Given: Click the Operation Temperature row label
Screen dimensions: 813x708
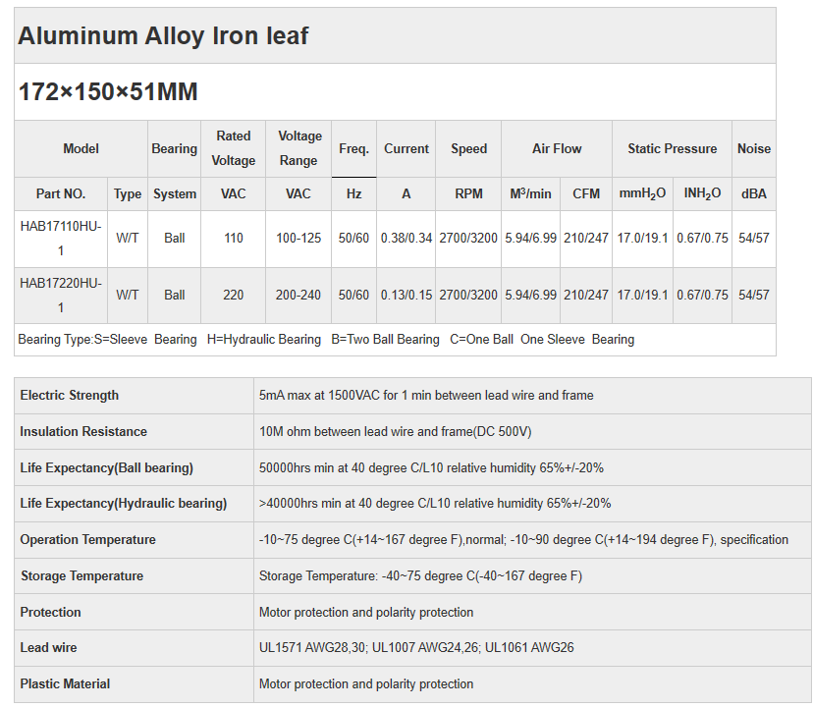Looking at the screenshot, I should click(88, 540).
